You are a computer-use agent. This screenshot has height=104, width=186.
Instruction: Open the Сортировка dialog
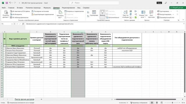94,13
